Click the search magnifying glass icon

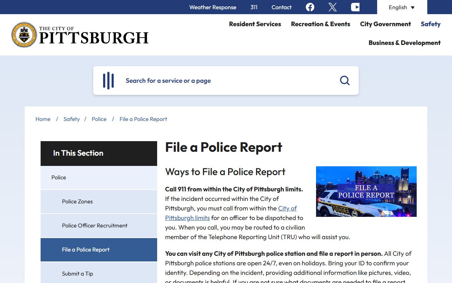[x=345, y=81]
